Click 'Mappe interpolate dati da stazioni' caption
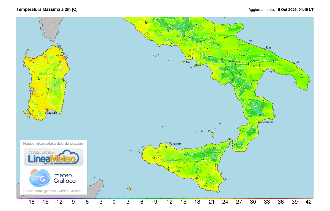 pyautogui.click(x=54, y=143)
